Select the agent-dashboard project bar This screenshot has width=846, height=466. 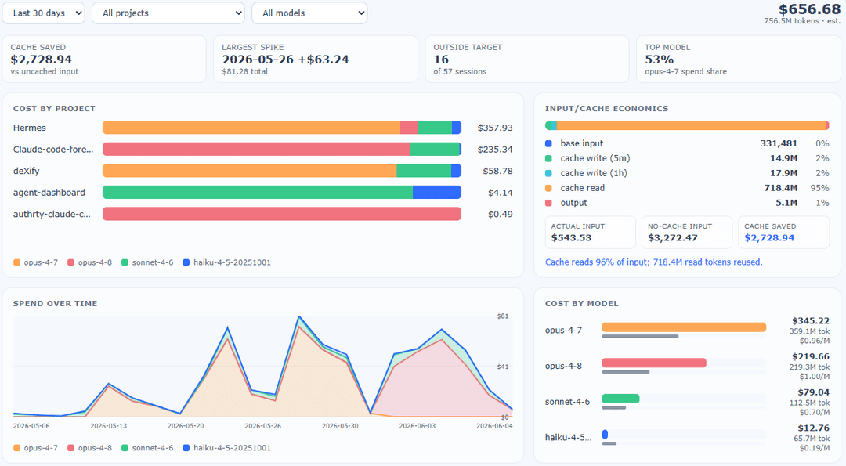pos(282,193)
